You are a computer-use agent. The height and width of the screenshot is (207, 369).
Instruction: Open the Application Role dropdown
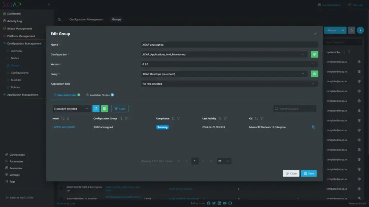coord(230,84)
